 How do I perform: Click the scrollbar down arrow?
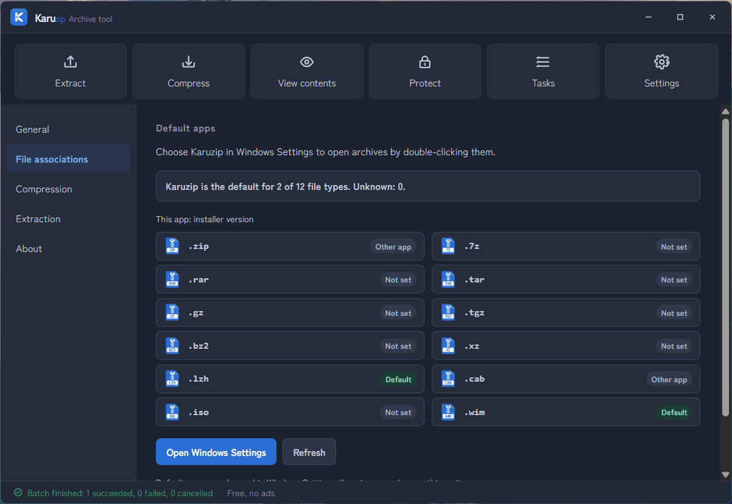click(x=725, y=475)
